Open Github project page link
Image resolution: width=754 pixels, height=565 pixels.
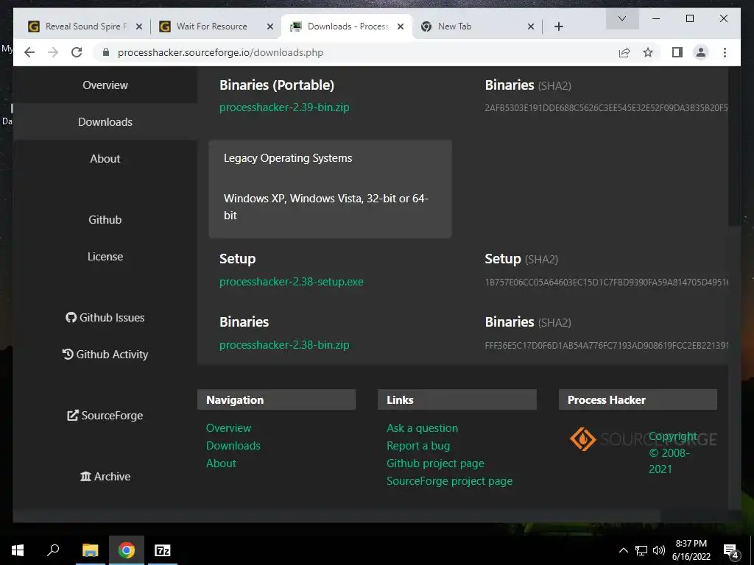(x=435, y=463)
